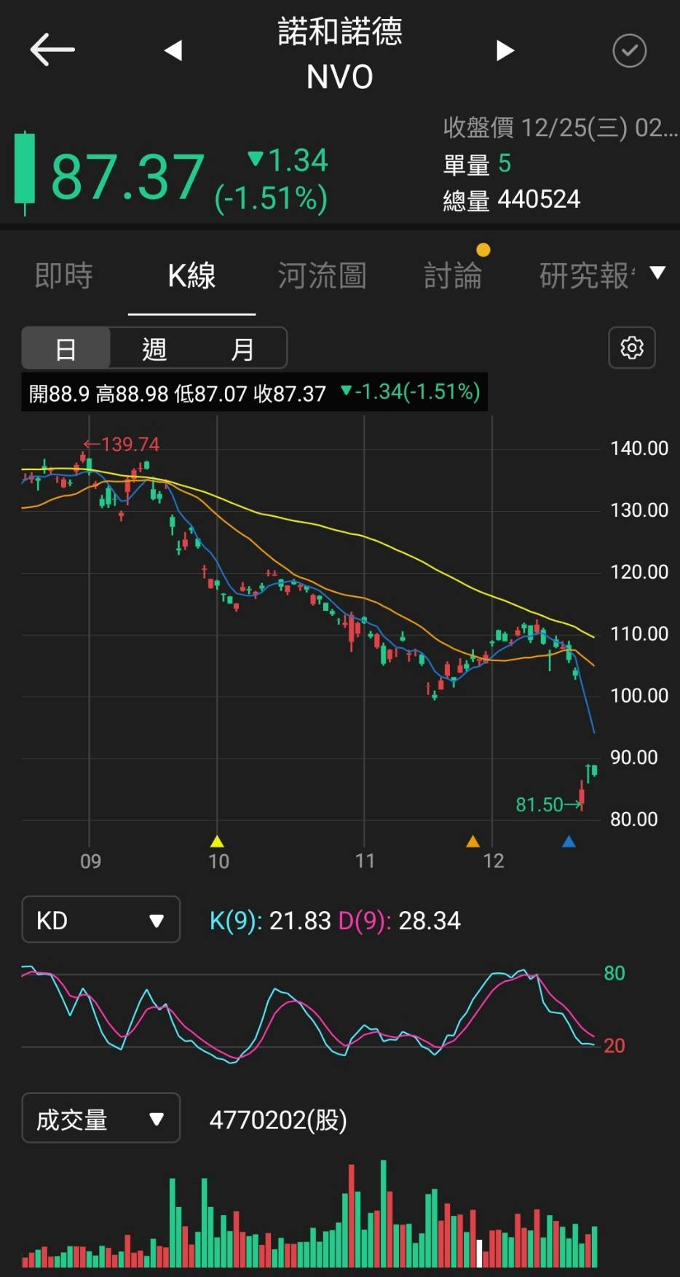680x1277 pixels.
Task: Tap the back arrow icon
Action: [x=52, y=50]
